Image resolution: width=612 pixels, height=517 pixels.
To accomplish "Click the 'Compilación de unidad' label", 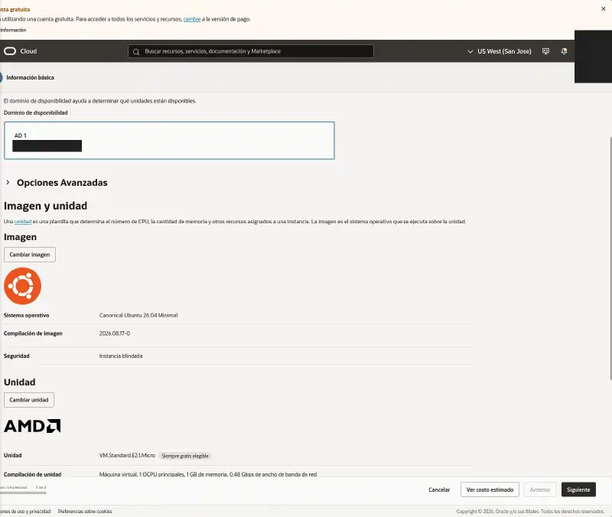I will (32, 474).
